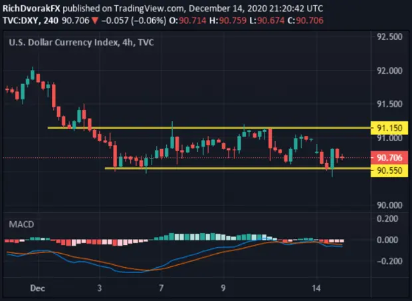Image resolution: width=412 pixels, height=301 pixels.
Task: Click the 92.500 price axis label
Action: click(x=389, y=37)
